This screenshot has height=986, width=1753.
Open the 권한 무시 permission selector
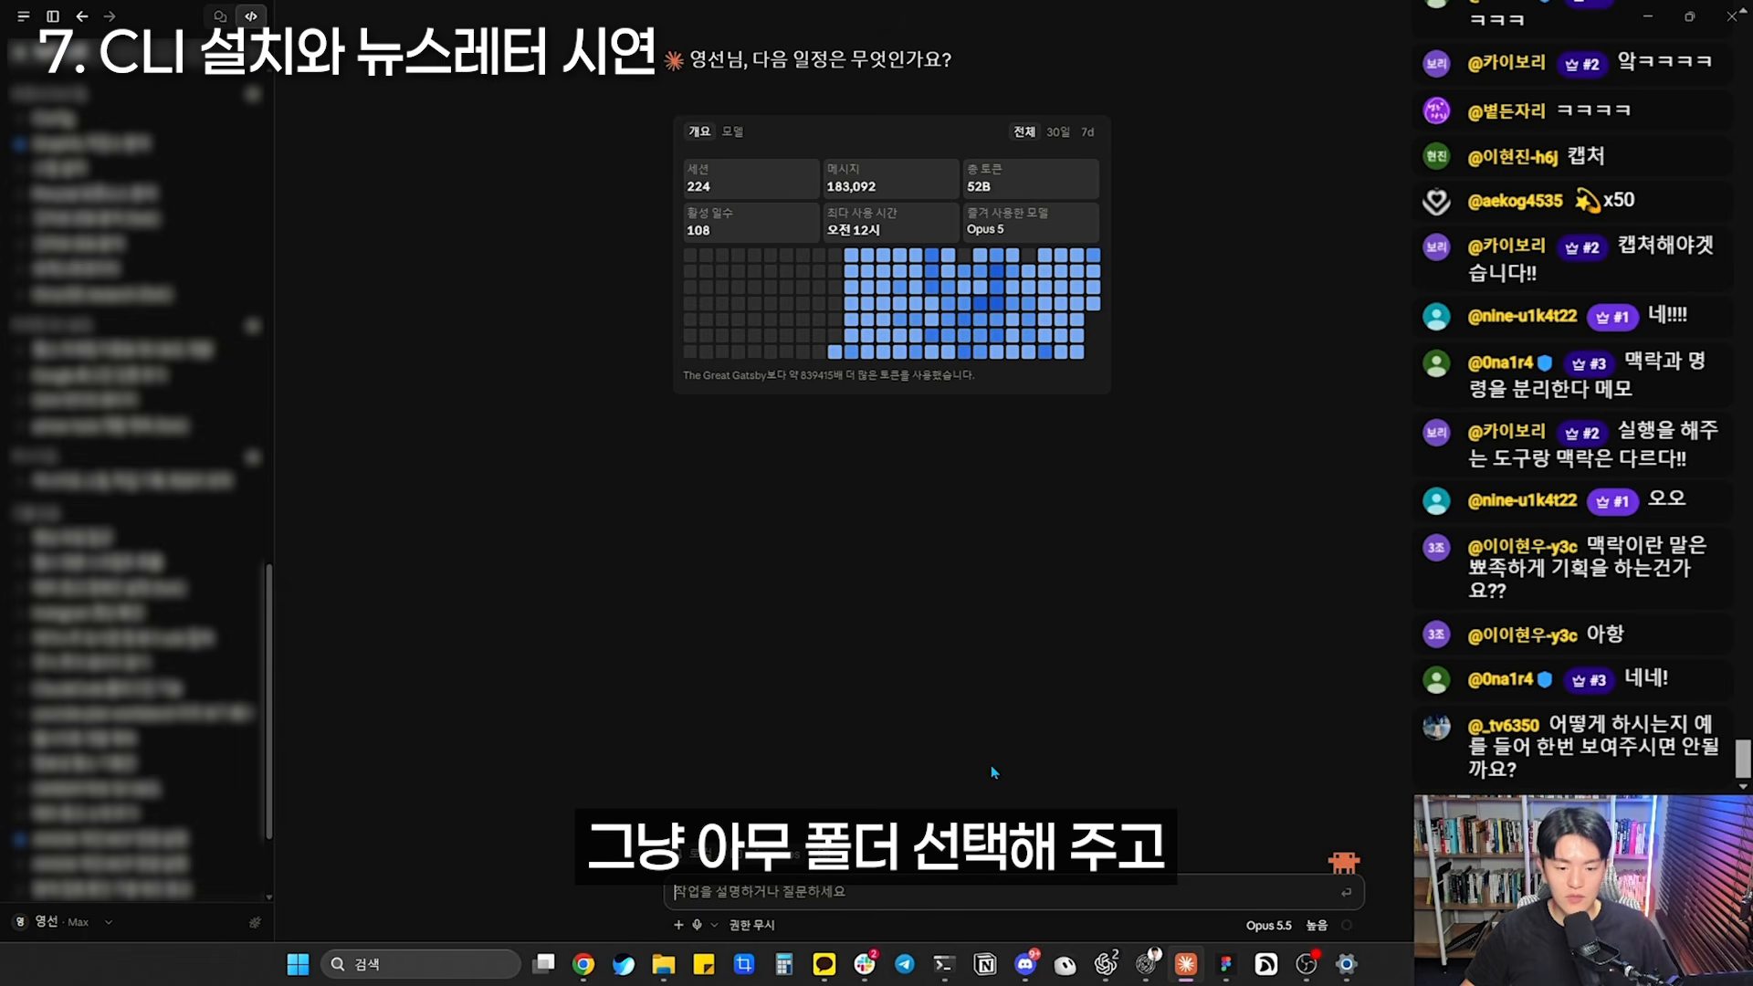(x=751, y=926)
